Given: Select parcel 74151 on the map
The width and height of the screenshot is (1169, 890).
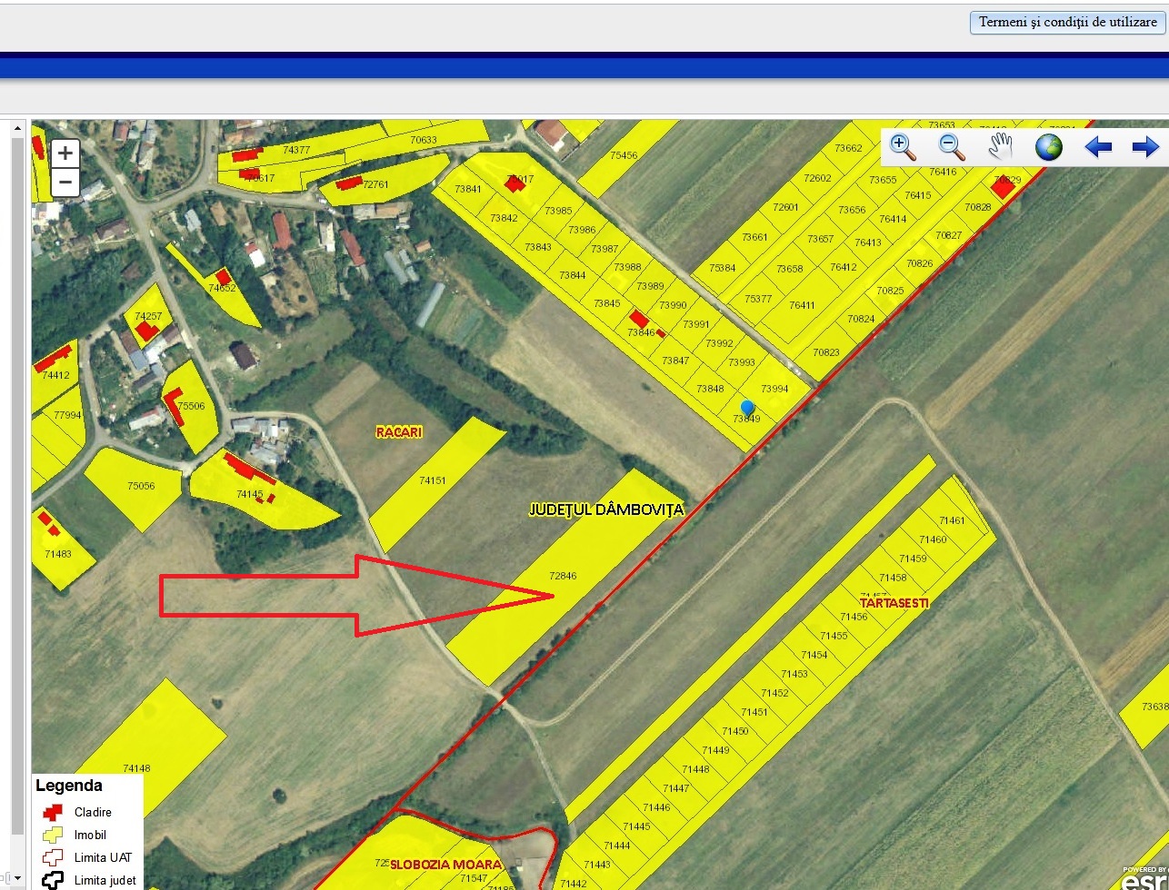Looking at the screenshot, I should pos(433,480).
